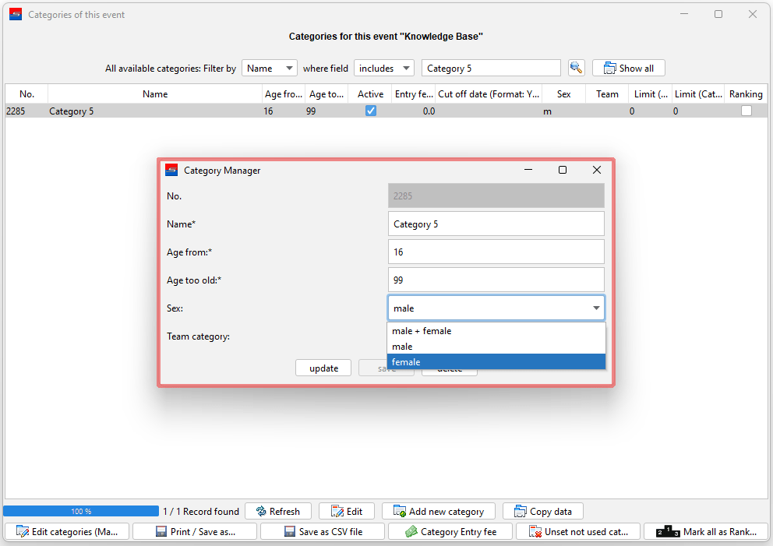The width and height of the screenshot is (773, 546).
Task: Toggle Active checkbox for Category 5
Action: (x=371, y=111)
